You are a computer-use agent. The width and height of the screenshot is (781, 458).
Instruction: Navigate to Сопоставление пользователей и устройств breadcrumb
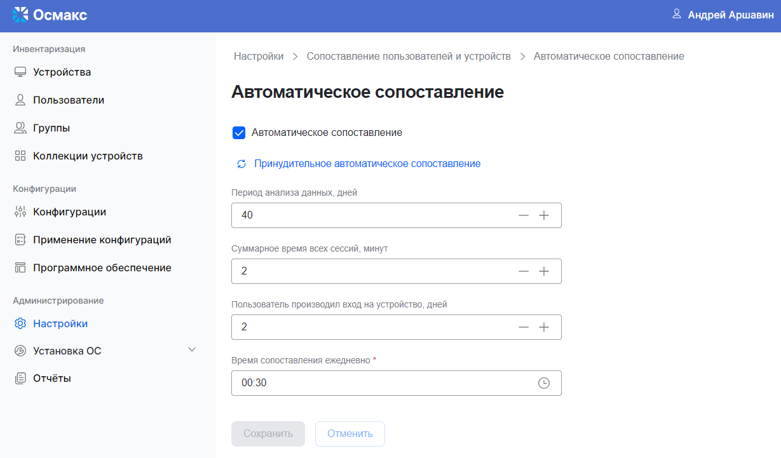(x=409, y=57)
